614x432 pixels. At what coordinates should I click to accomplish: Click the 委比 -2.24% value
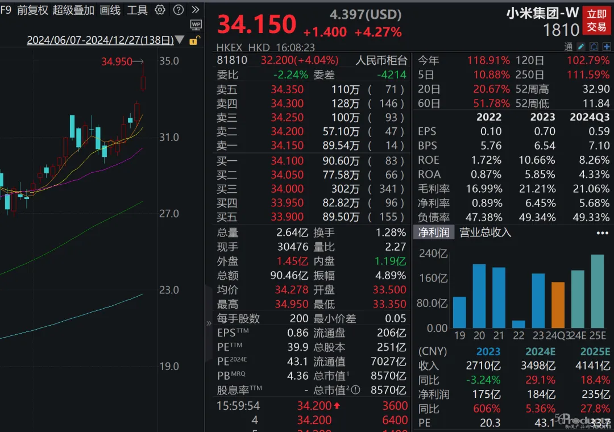click(x=291, y=74)
